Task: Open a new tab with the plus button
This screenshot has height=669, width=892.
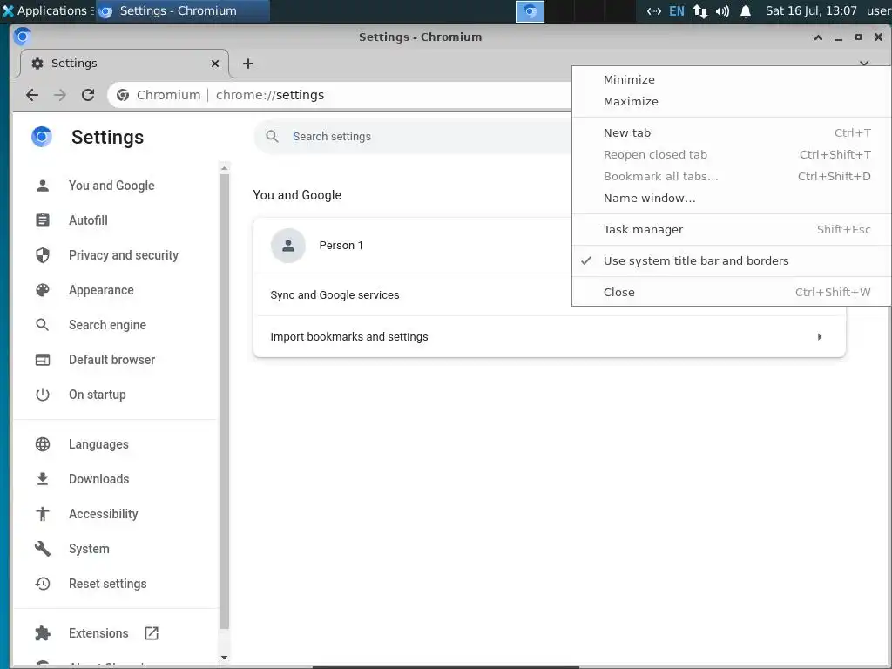Action: coord(248,64)
